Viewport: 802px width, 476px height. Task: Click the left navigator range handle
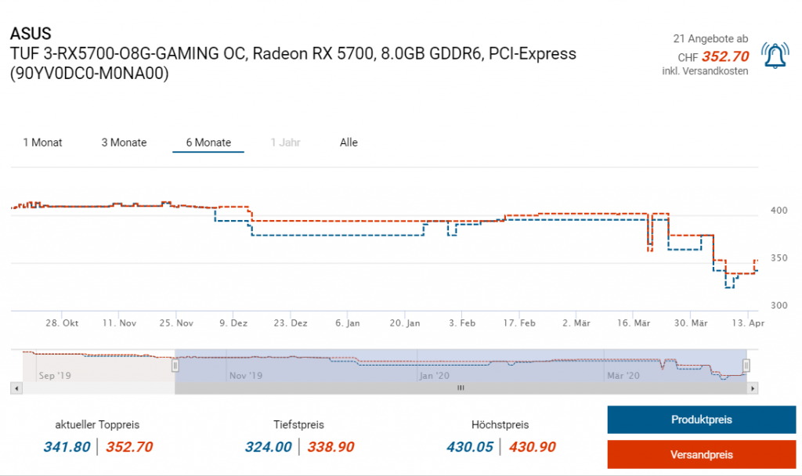tap(175, 365)
